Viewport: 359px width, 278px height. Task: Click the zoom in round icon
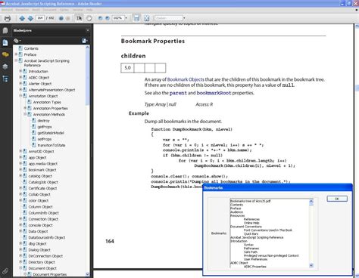pos(108,18)
